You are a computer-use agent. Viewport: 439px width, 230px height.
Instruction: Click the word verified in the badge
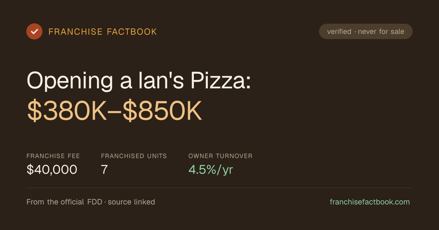coord(339,31)
